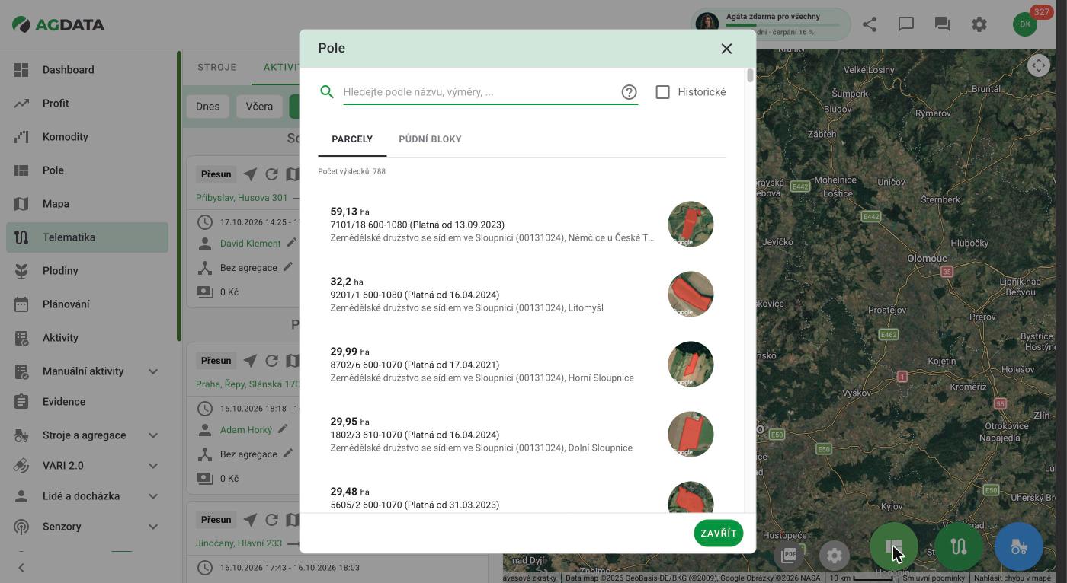Close the Pole dialog with X
This screenshot has height=583, width=1067.
pos(726,49)
